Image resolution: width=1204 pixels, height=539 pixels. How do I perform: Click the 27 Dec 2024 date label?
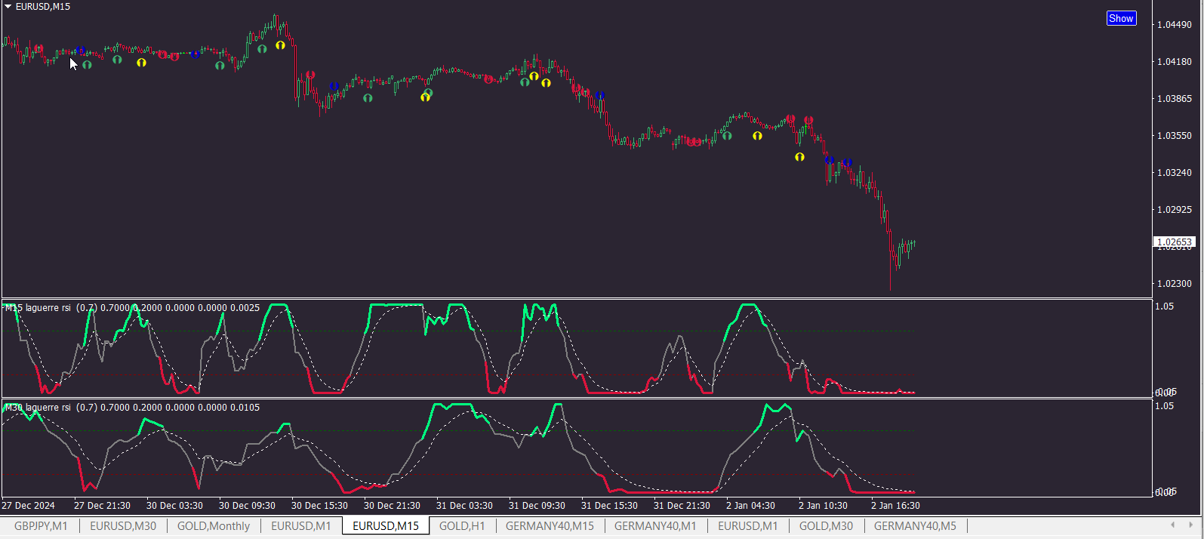pyautogui.click(x=28, y=506)
